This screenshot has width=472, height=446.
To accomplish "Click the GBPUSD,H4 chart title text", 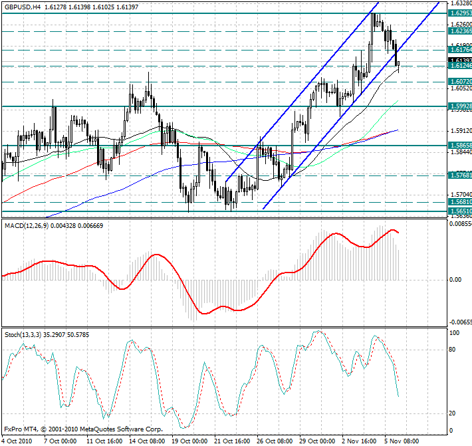I will 23,7.
